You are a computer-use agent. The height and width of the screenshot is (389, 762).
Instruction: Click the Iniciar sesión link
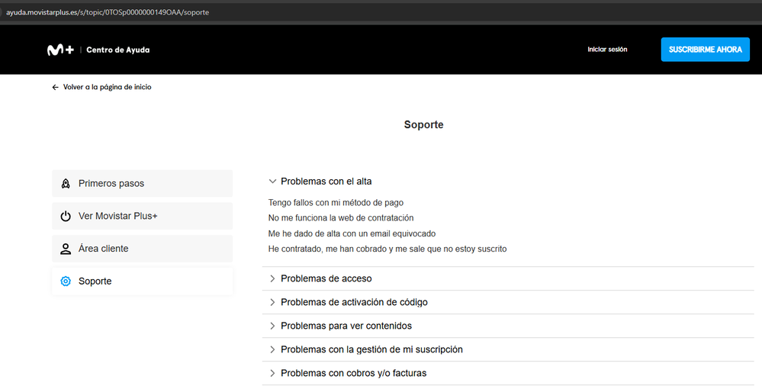[607, 50]
